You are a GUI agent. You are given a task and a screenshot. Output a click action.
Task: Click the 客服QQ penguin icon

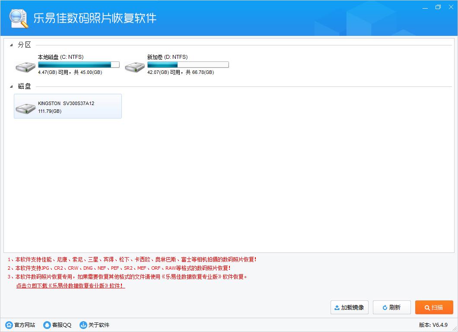(x=47, y=325)
